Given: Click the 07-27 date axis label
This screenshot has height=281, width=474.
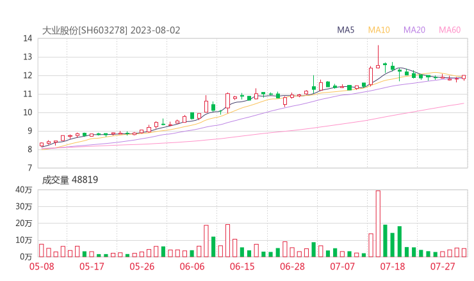Looking at the screenshot, I should pyautogui.click(x=443, y=266).
